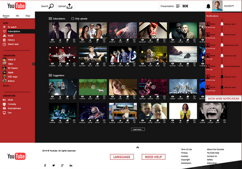Play the green cartoon horse video thumbnail
The width and height of the screenshot is (242, 169).
[93, 87]
